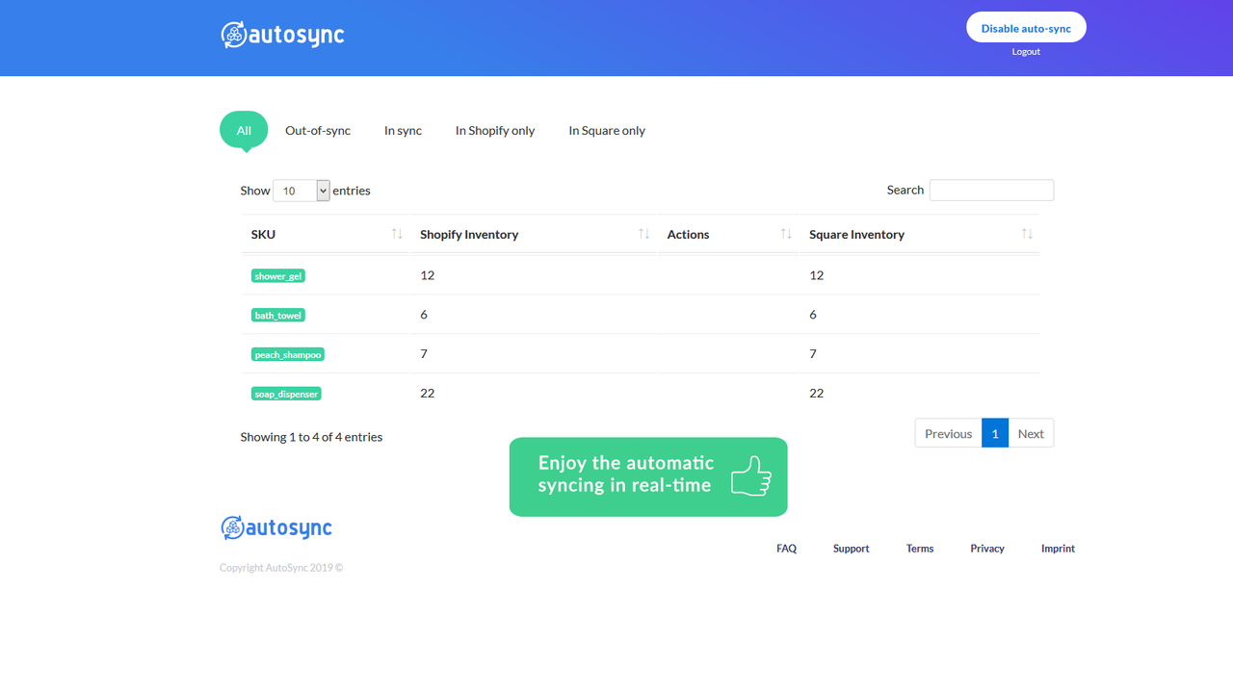Sort the Actions column via arrows
Viewport: 1233px width, 693px height.
pyautogui.click(x=786, y=234)
